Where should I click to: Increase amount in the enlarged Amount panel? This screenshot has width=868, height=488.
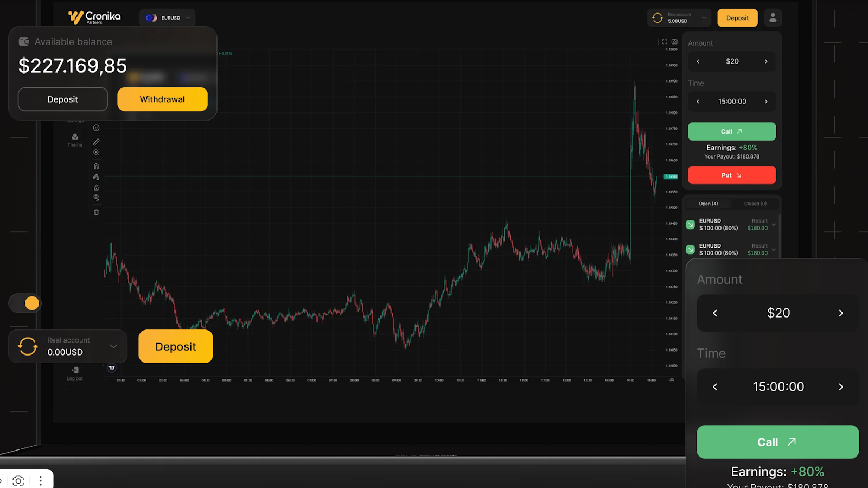pyautogui.click(x=840, y=313)
